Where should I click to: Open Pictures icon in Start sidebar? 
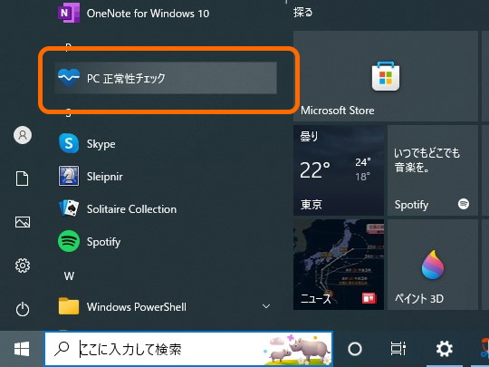click(23, 222)
